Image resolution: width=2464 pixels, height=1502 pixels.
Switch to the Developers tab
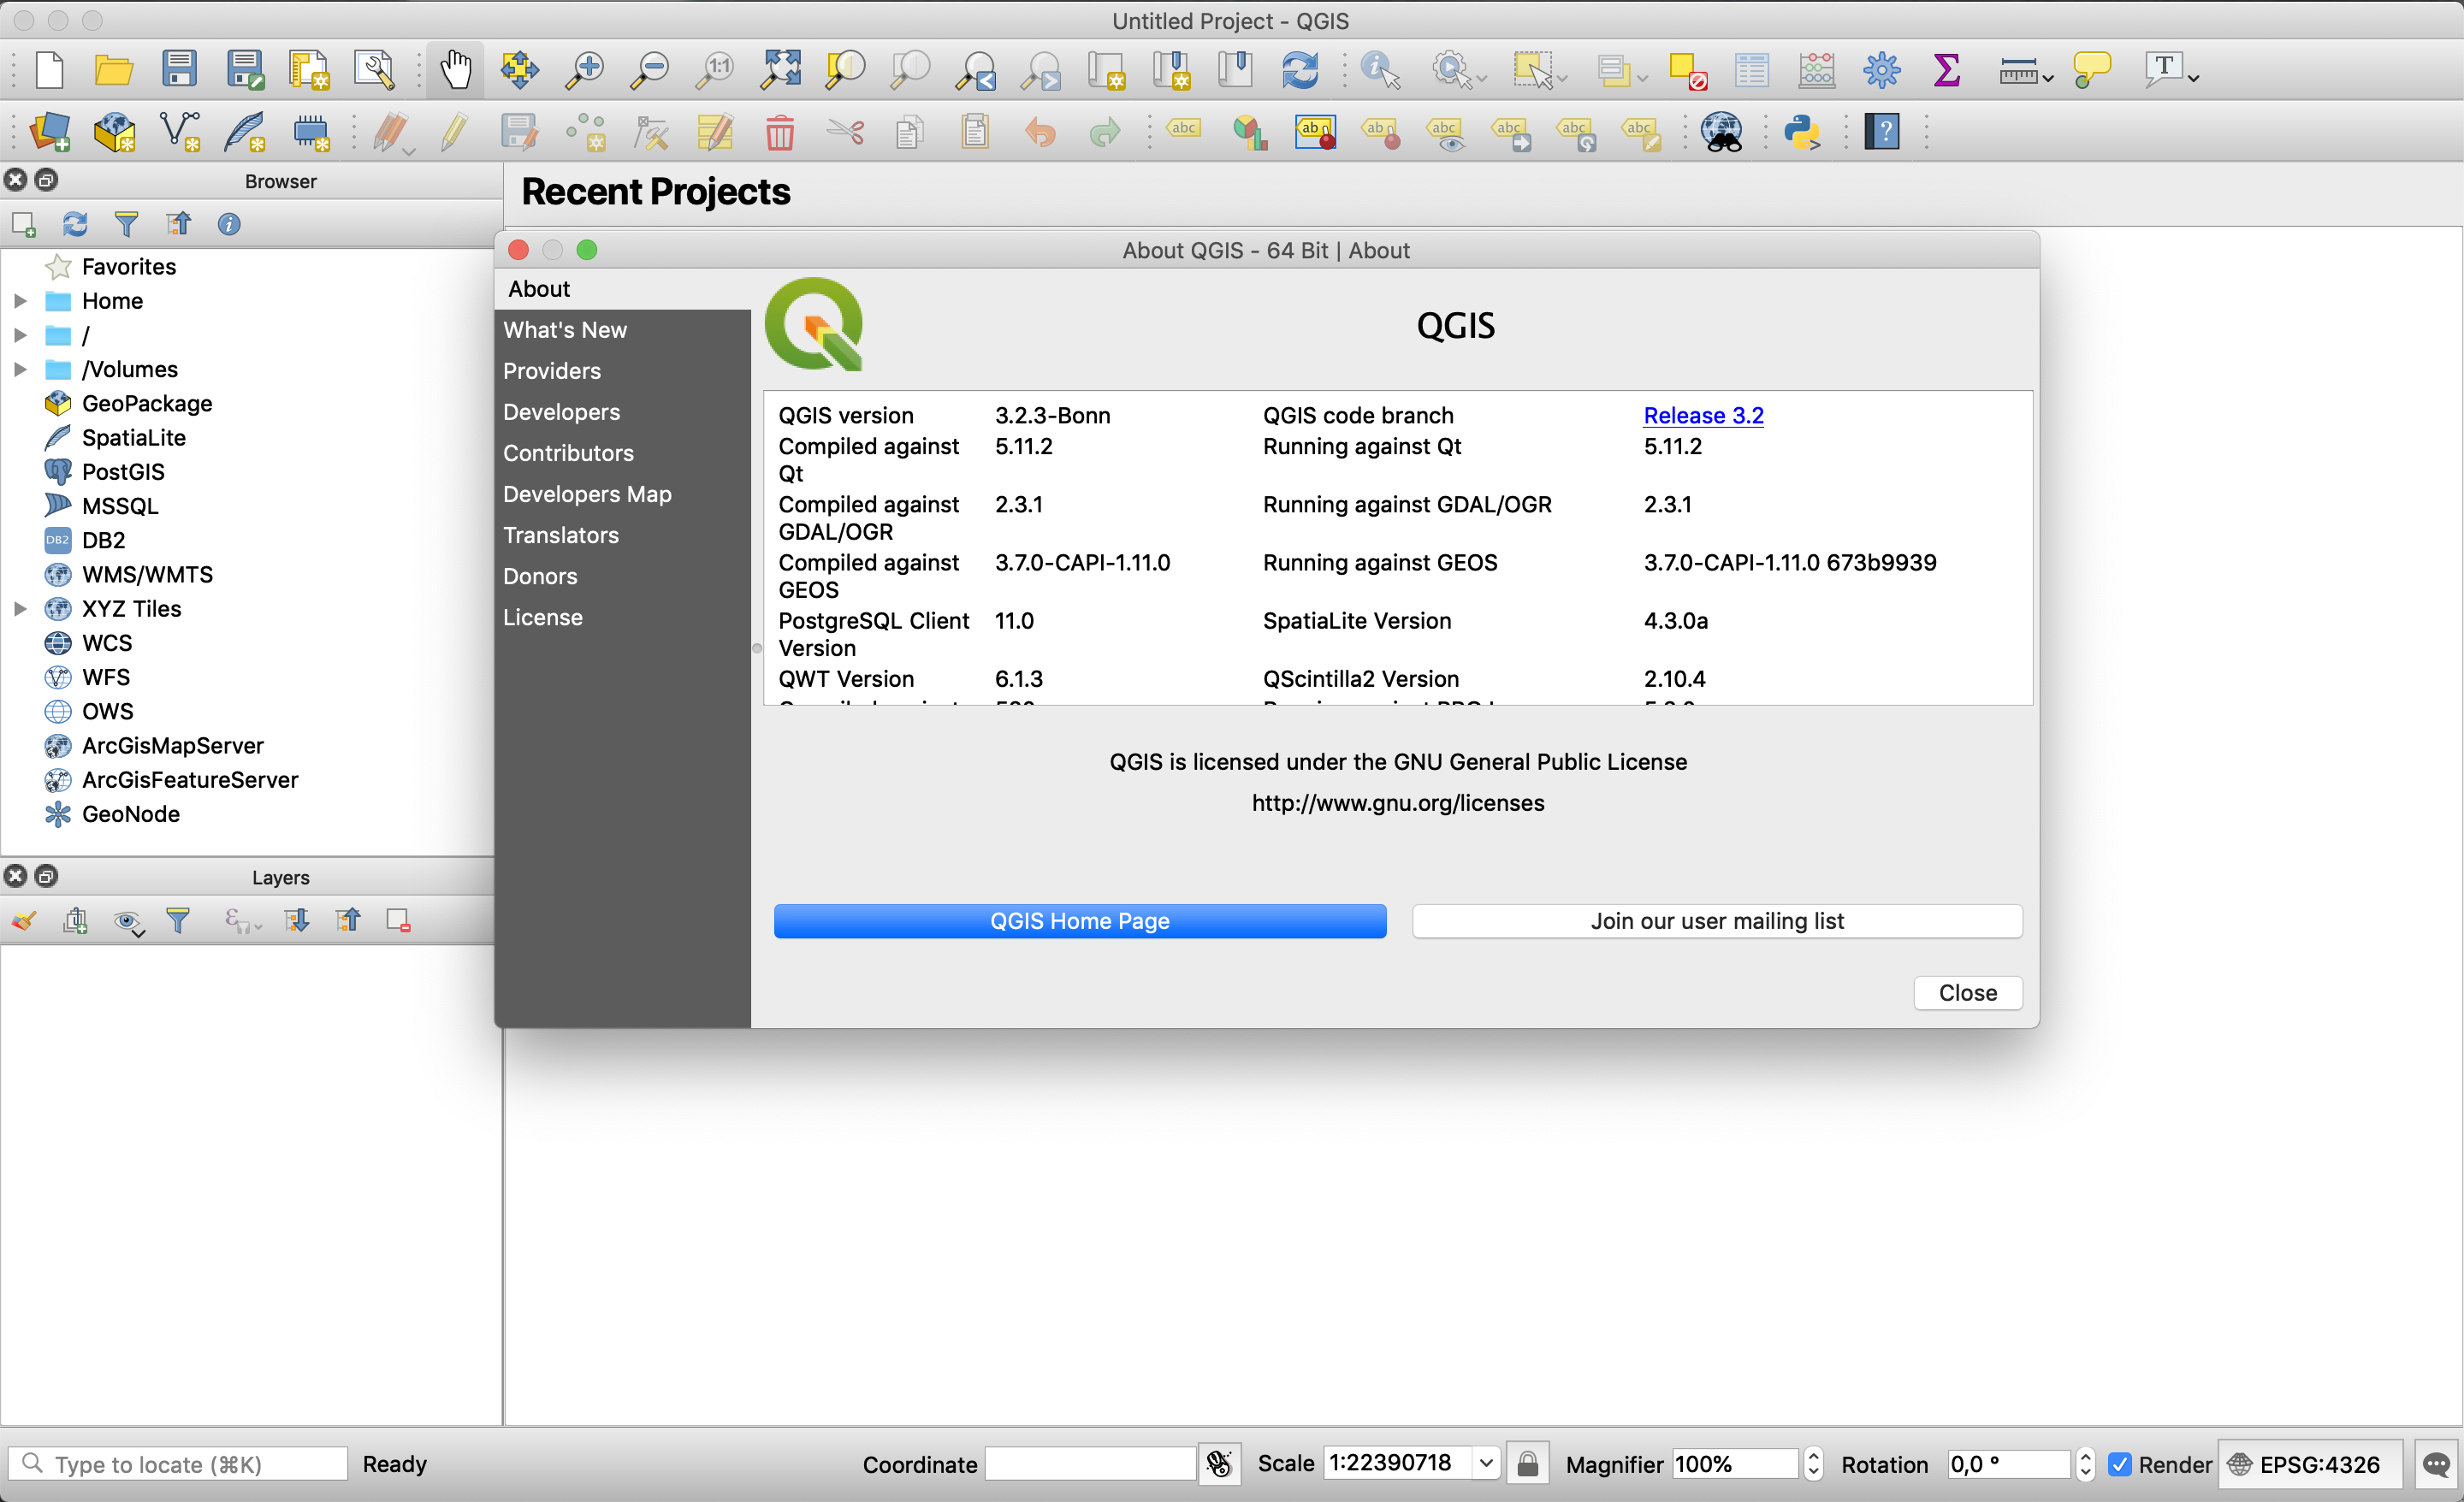(561, 412)
